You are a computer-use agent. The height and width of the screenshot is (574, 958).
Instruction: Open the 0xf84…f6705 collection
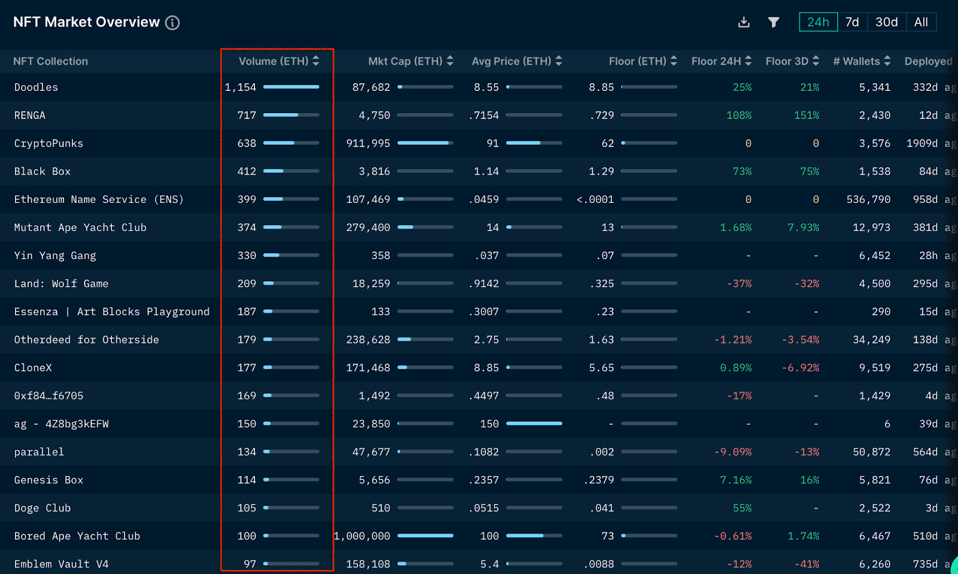pyautogui.click(x=48, y=396)
